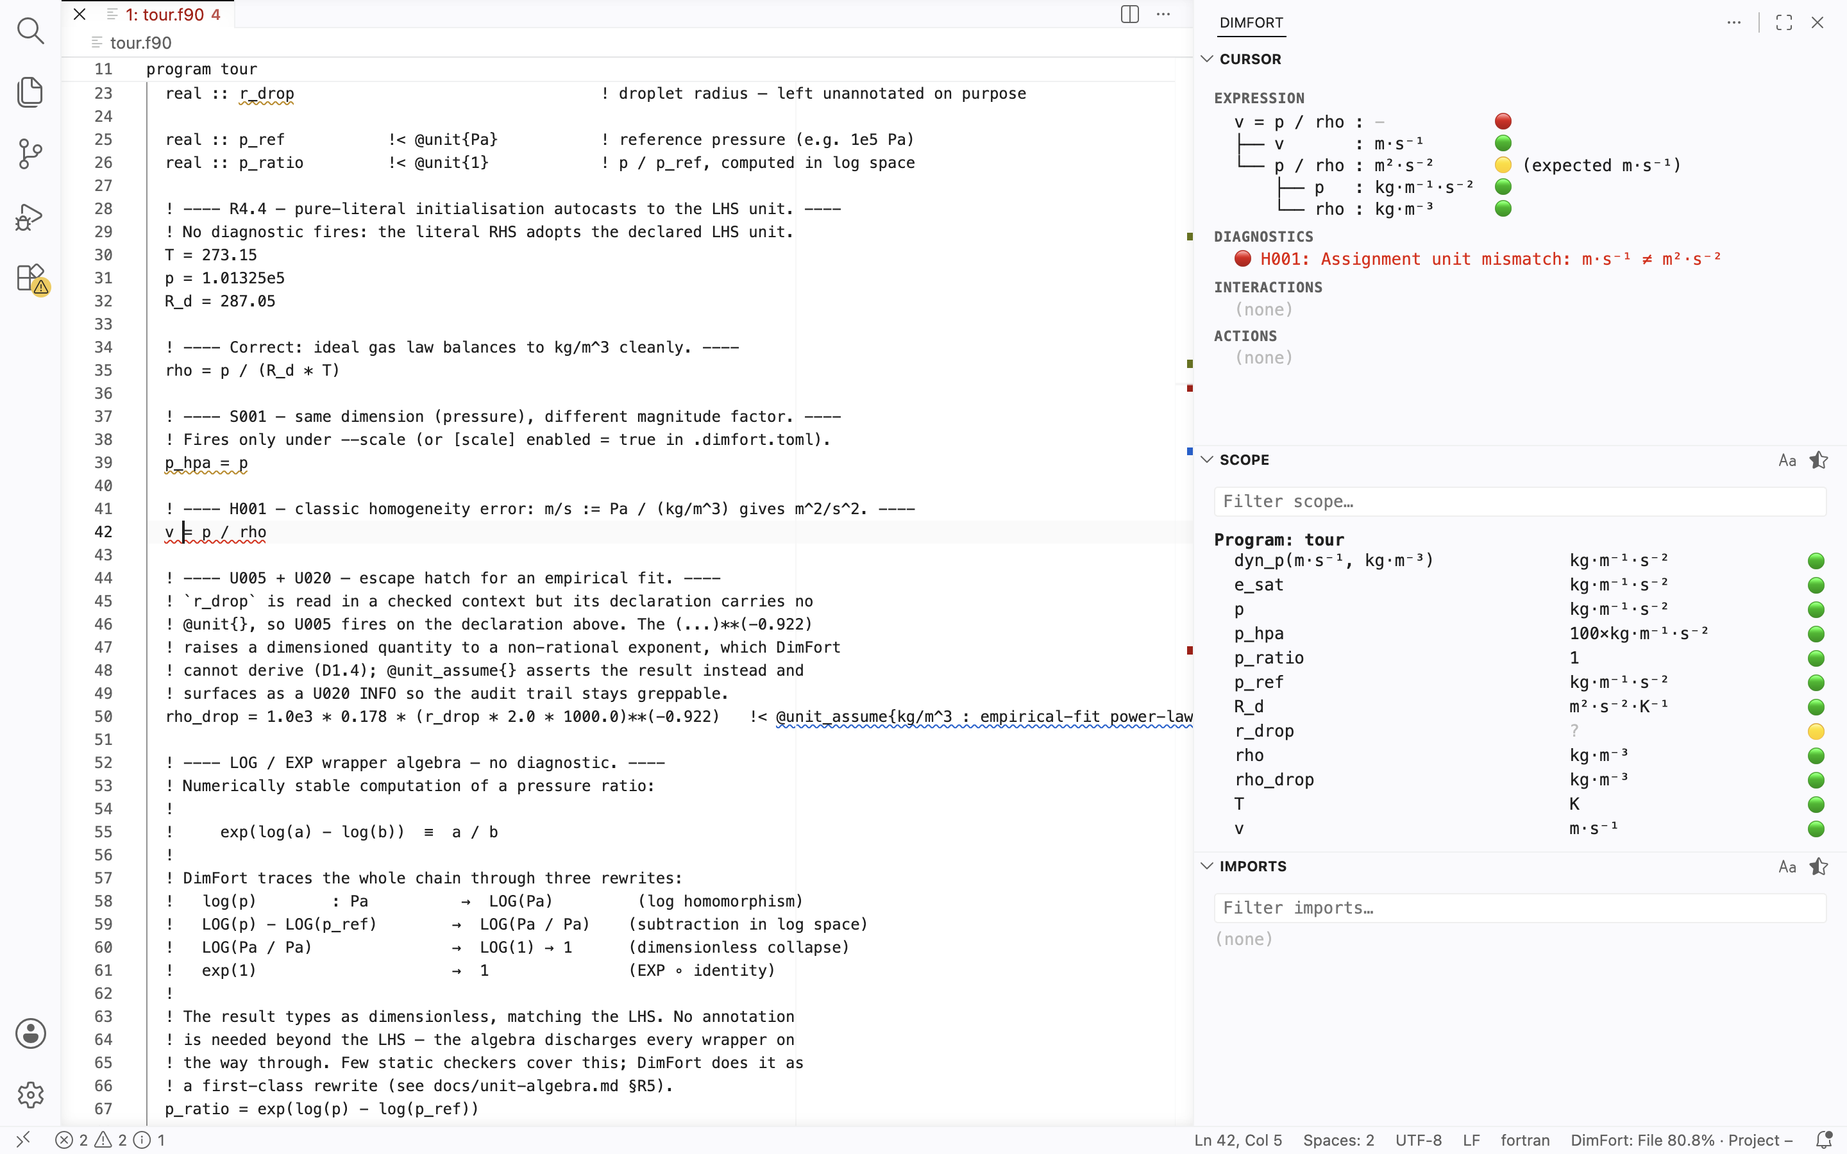Select the 'fortran' language mode
The image size is (1847, 1154).
(1524, 1139)
